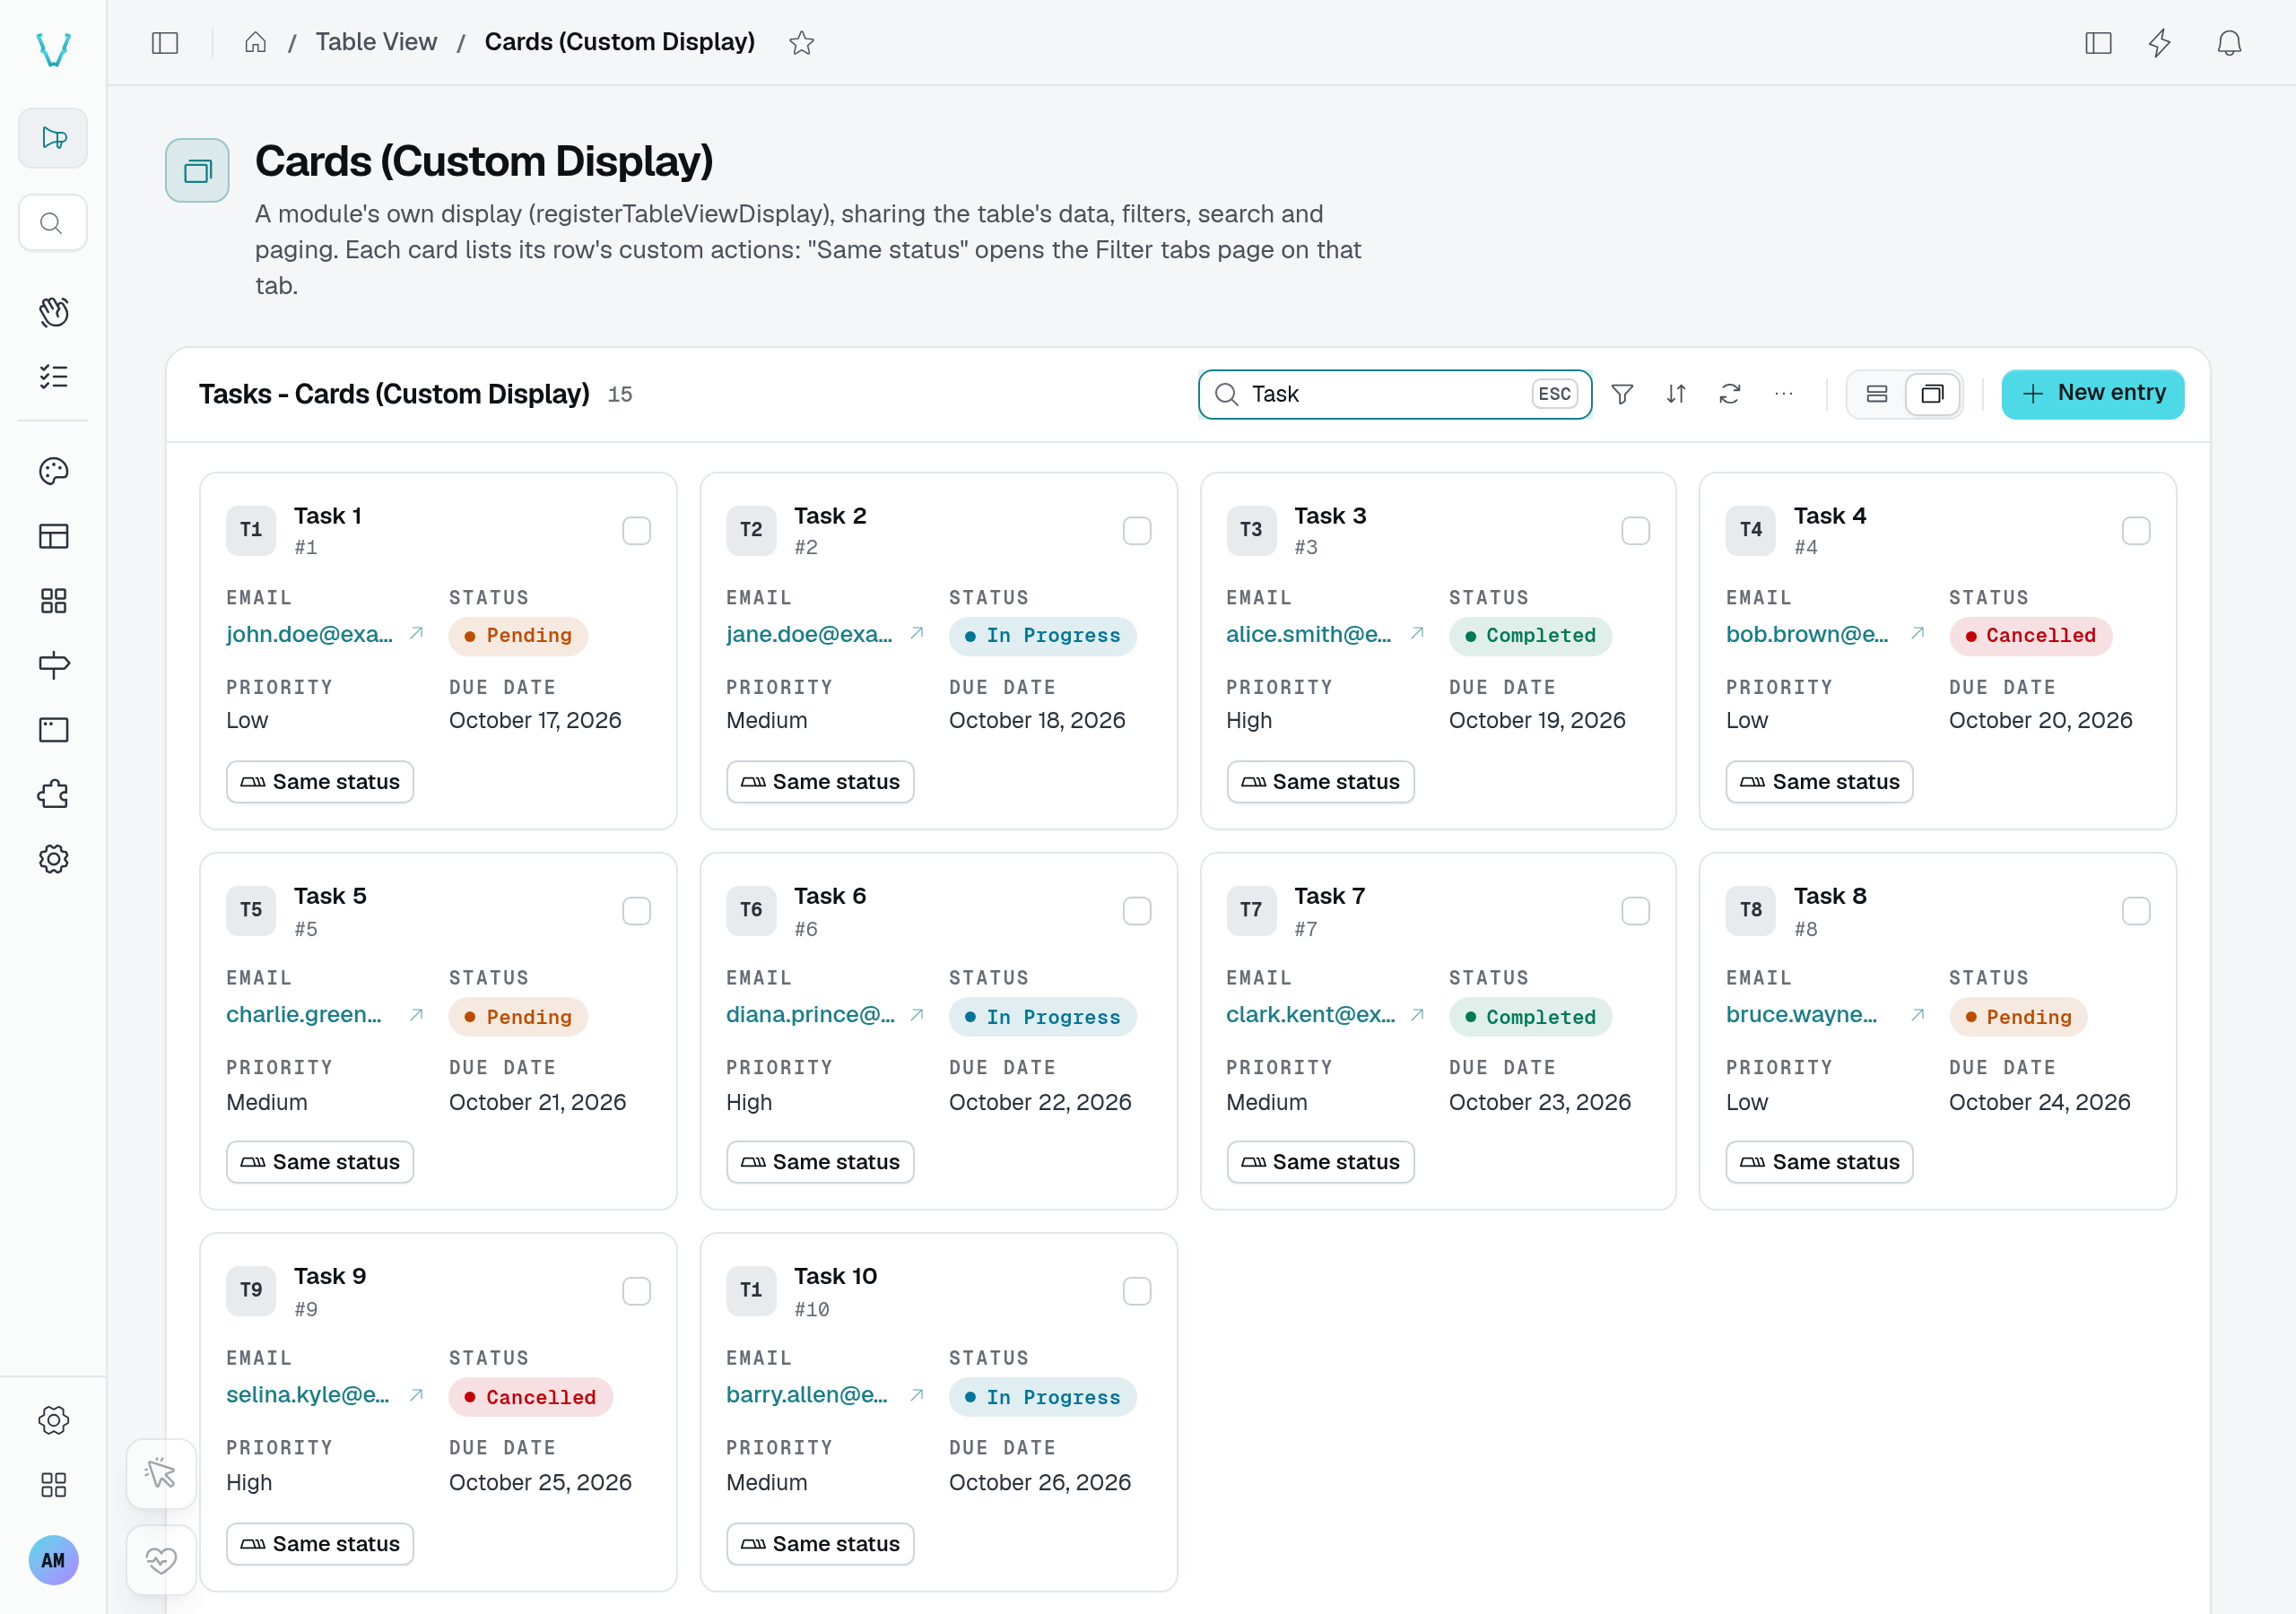Open the sidebar search icon

coord(53,222)
